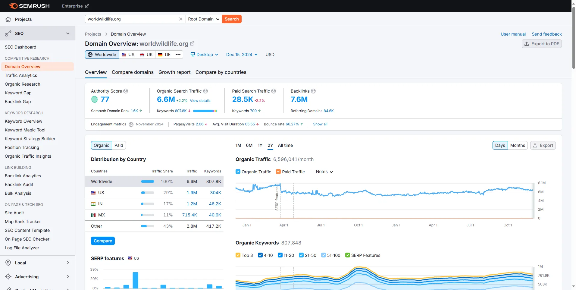
Task: Click the orange Search button
Action: point(232,19)
